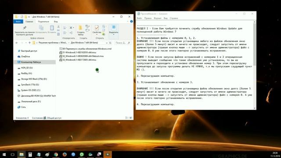Click the orange highlighted taskbar app icon
This screenshot has width=281, height=158.
pos(108,154)
